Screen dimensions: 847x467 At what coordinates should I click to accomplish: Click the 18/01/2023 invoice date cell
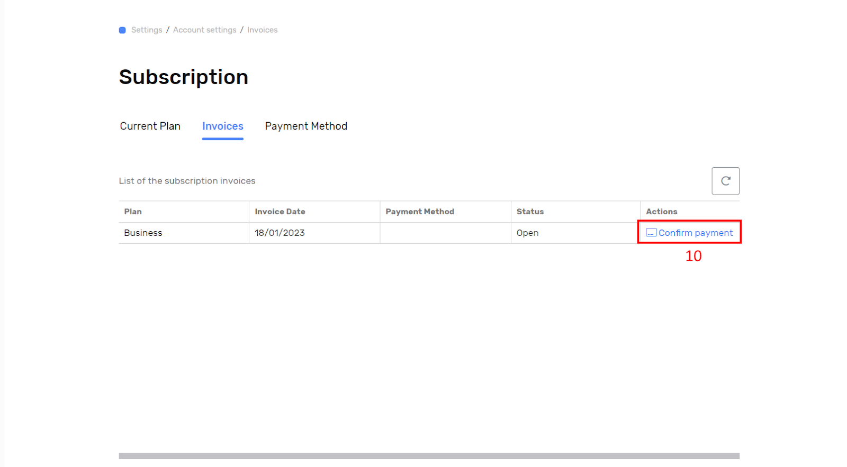tap(314, 233)
